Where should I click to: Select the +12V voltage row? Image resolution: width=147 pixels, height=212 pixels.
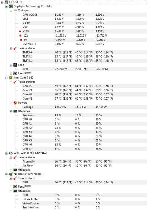(84, 32)
